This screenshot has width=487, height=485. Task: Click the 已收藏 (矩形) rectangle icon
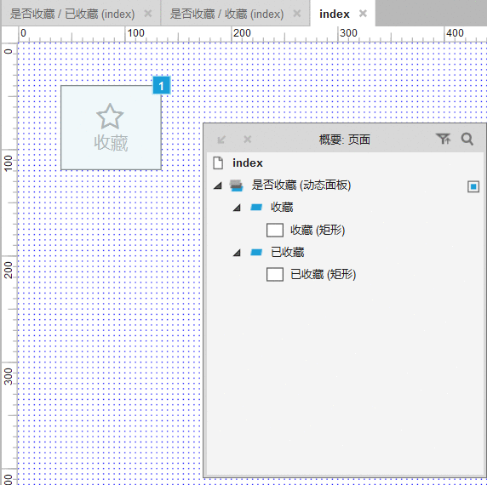tap(275, 274)
